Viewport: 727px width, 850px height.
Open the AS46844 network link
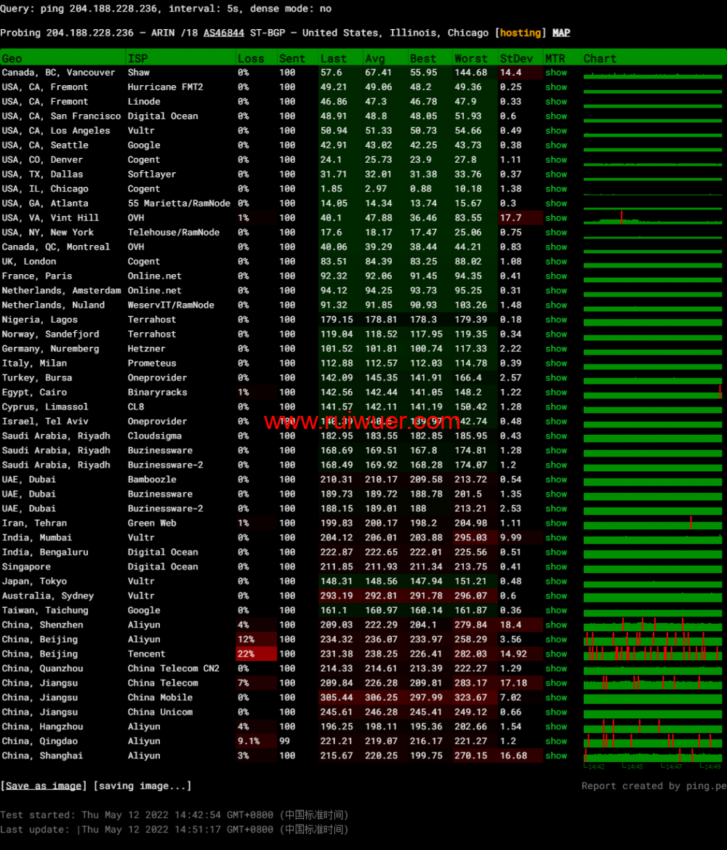(x=223, y=33)
